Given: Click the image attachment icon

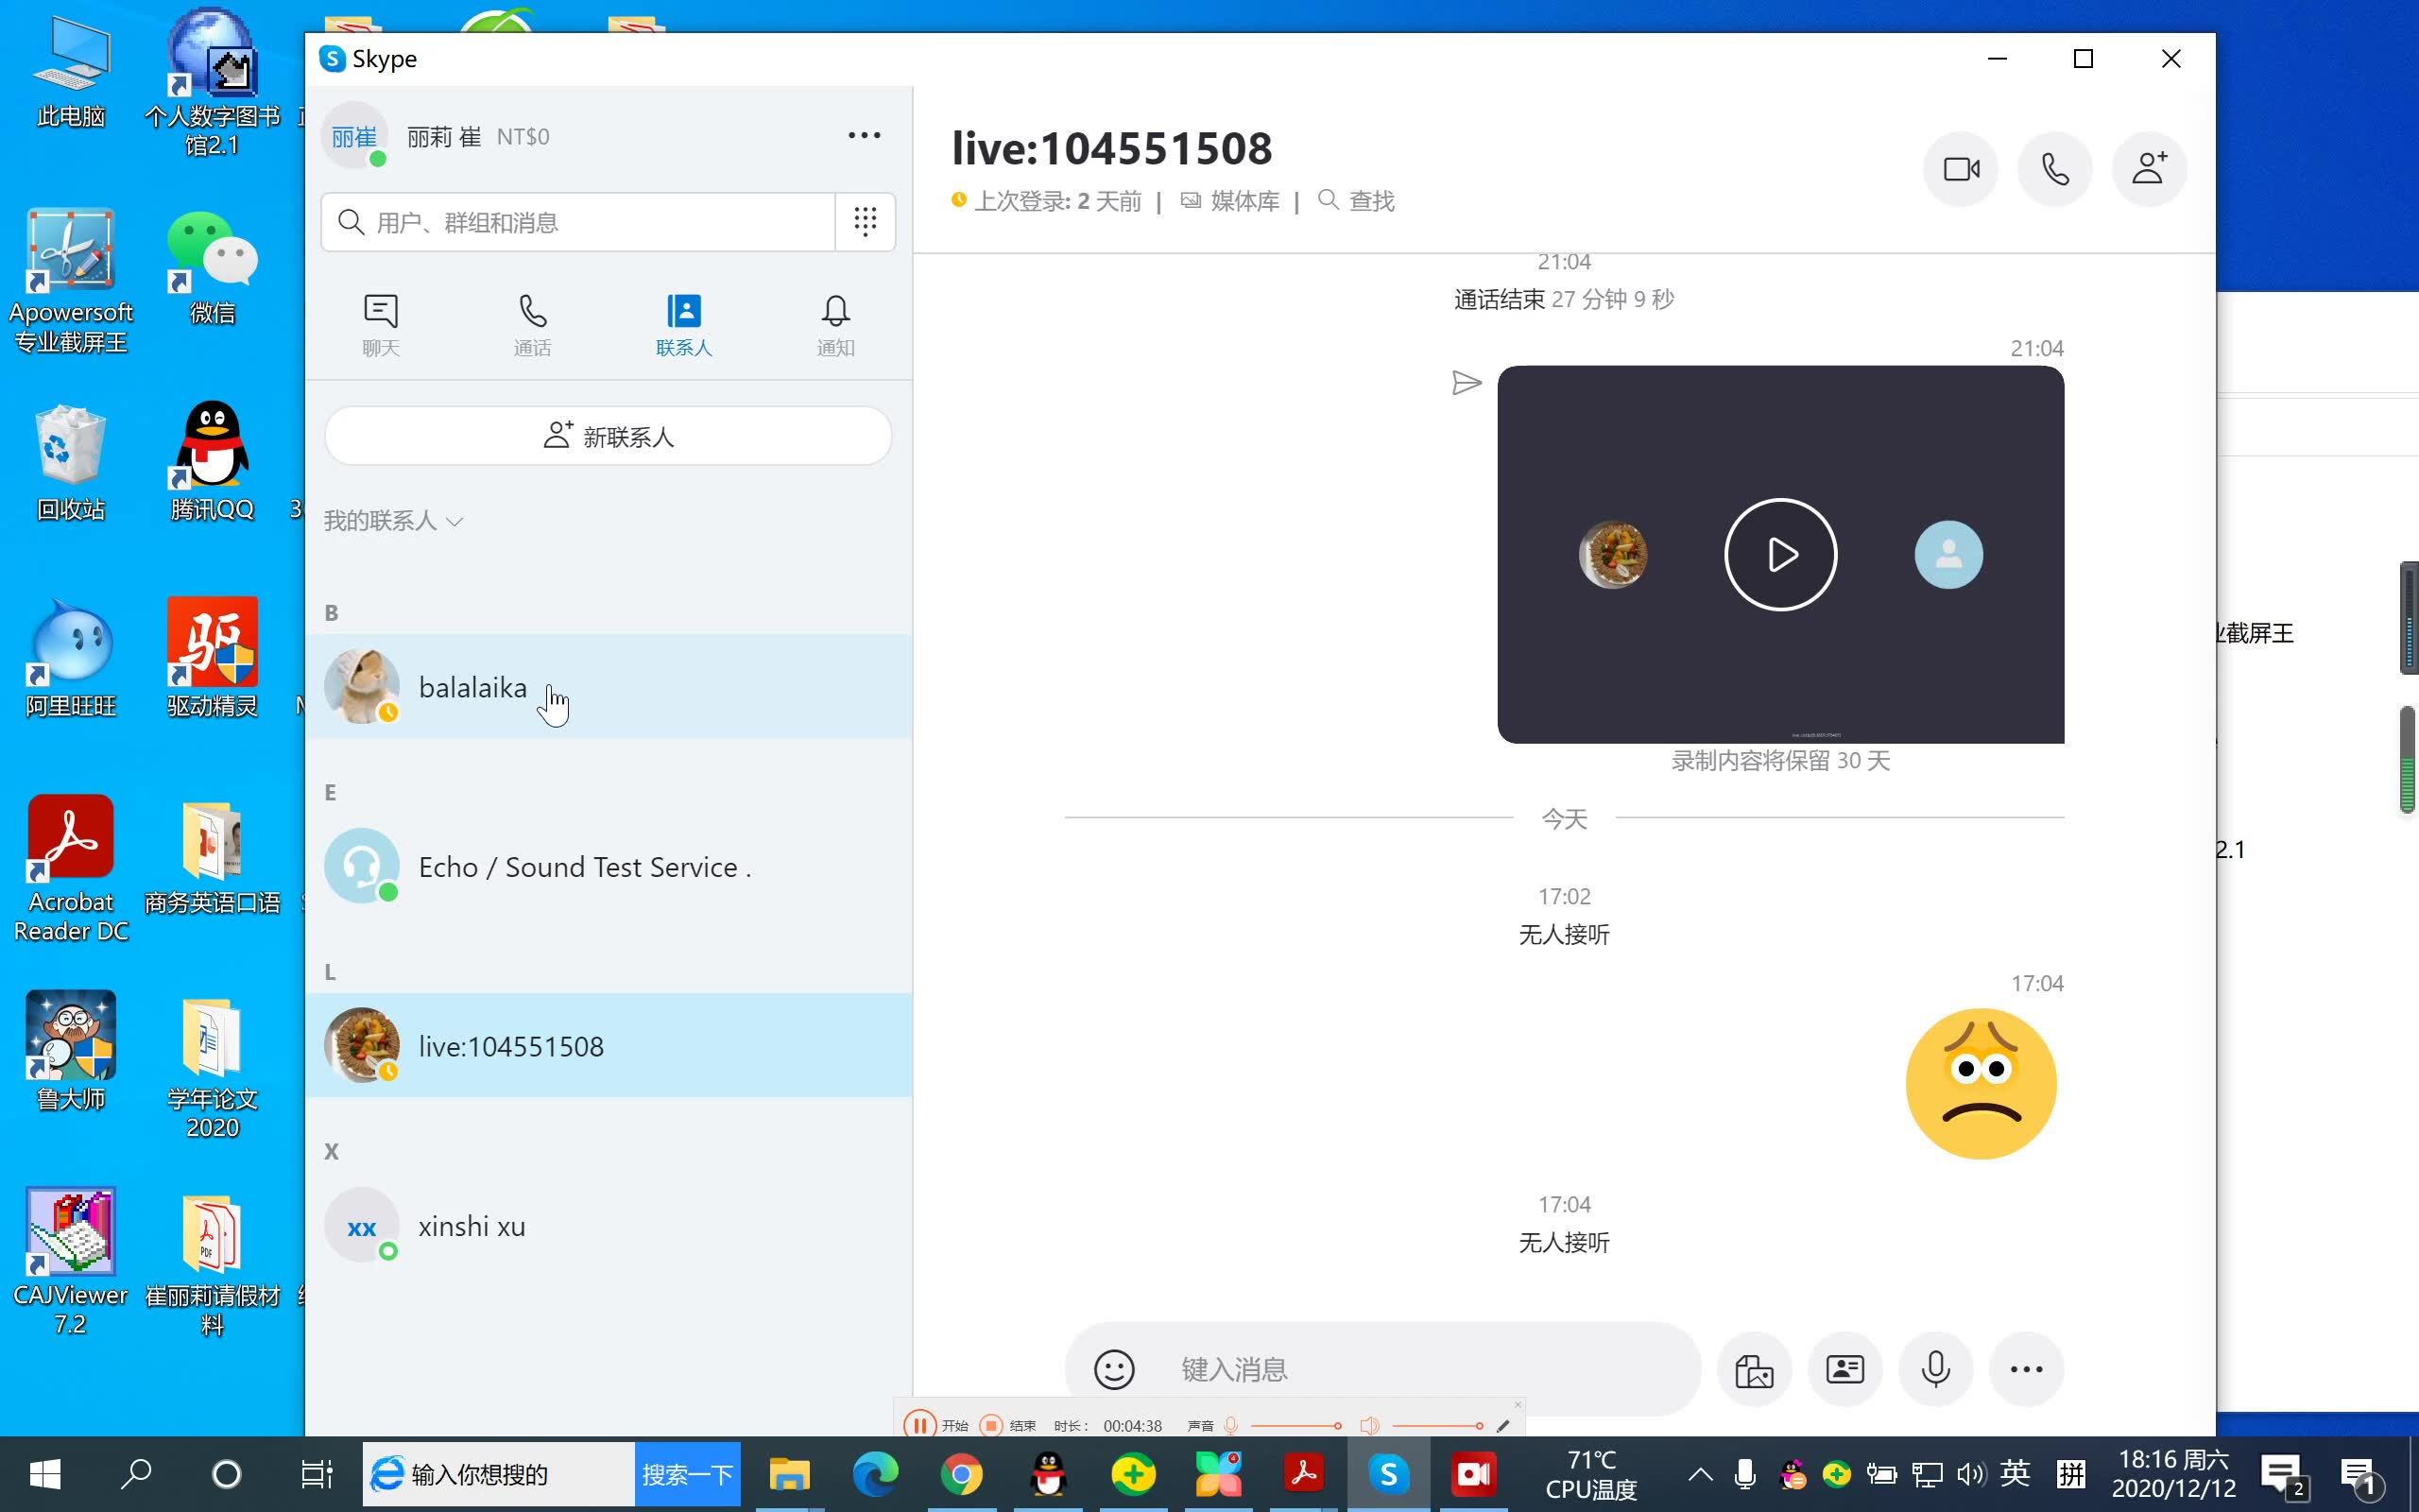Looking at the screenshot, I should [x=1752, y=1367].
